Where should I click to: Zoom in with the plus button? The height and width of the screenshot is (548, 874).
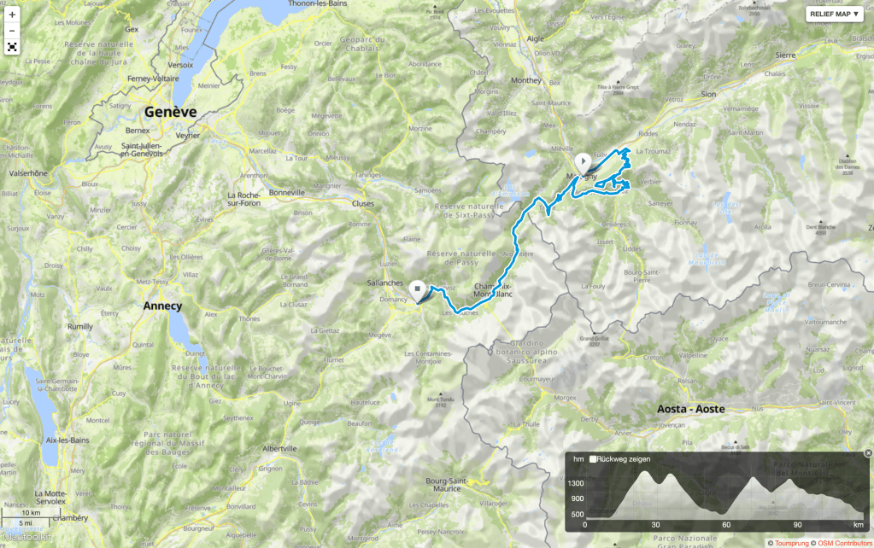click(12, 15)
